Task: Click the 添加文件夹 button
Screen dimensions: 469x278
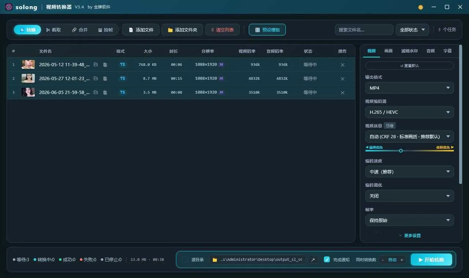Action: click(x=182, y=30)
